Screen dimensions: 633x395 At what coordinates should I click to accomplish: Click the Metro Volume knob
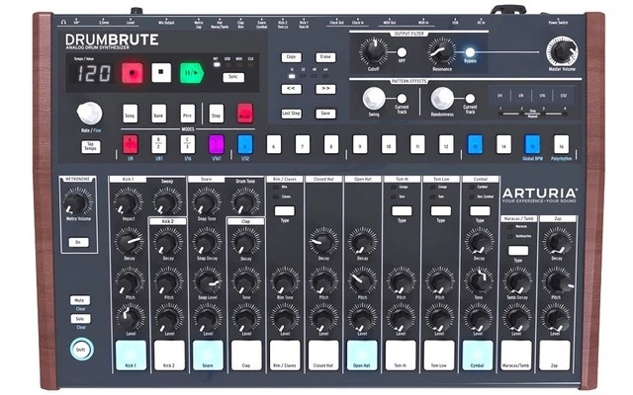point(77,202)
